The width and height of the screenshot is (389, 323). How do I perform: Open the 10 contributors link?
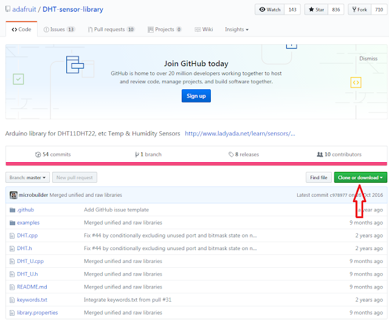coord(339,155)
